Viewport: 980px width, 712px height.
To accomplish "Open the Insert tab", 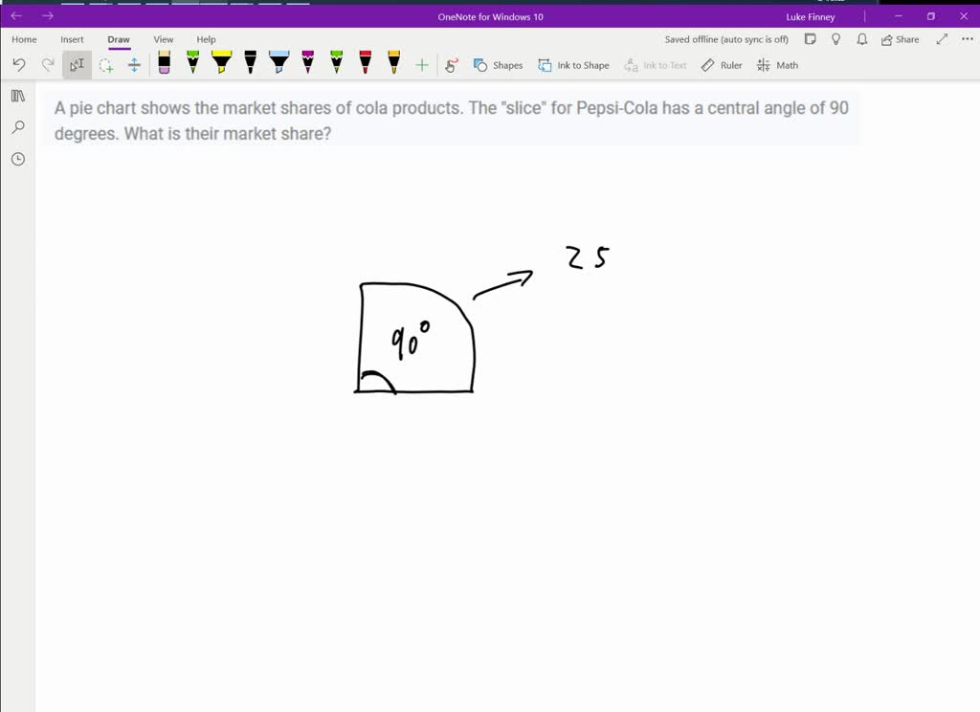I will (x=72, y=39).
